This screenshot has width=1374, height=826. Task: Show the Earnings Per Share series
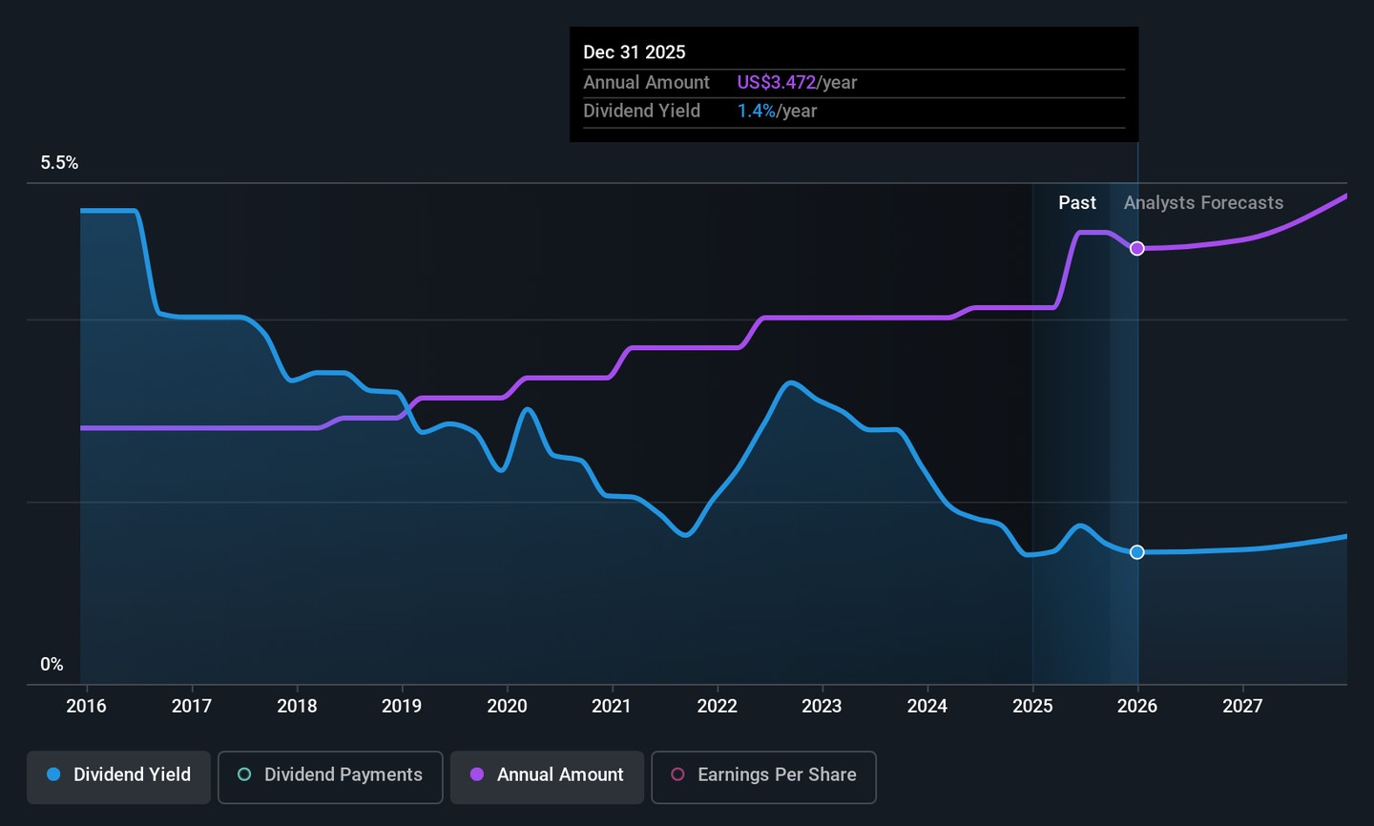point(763,775)
